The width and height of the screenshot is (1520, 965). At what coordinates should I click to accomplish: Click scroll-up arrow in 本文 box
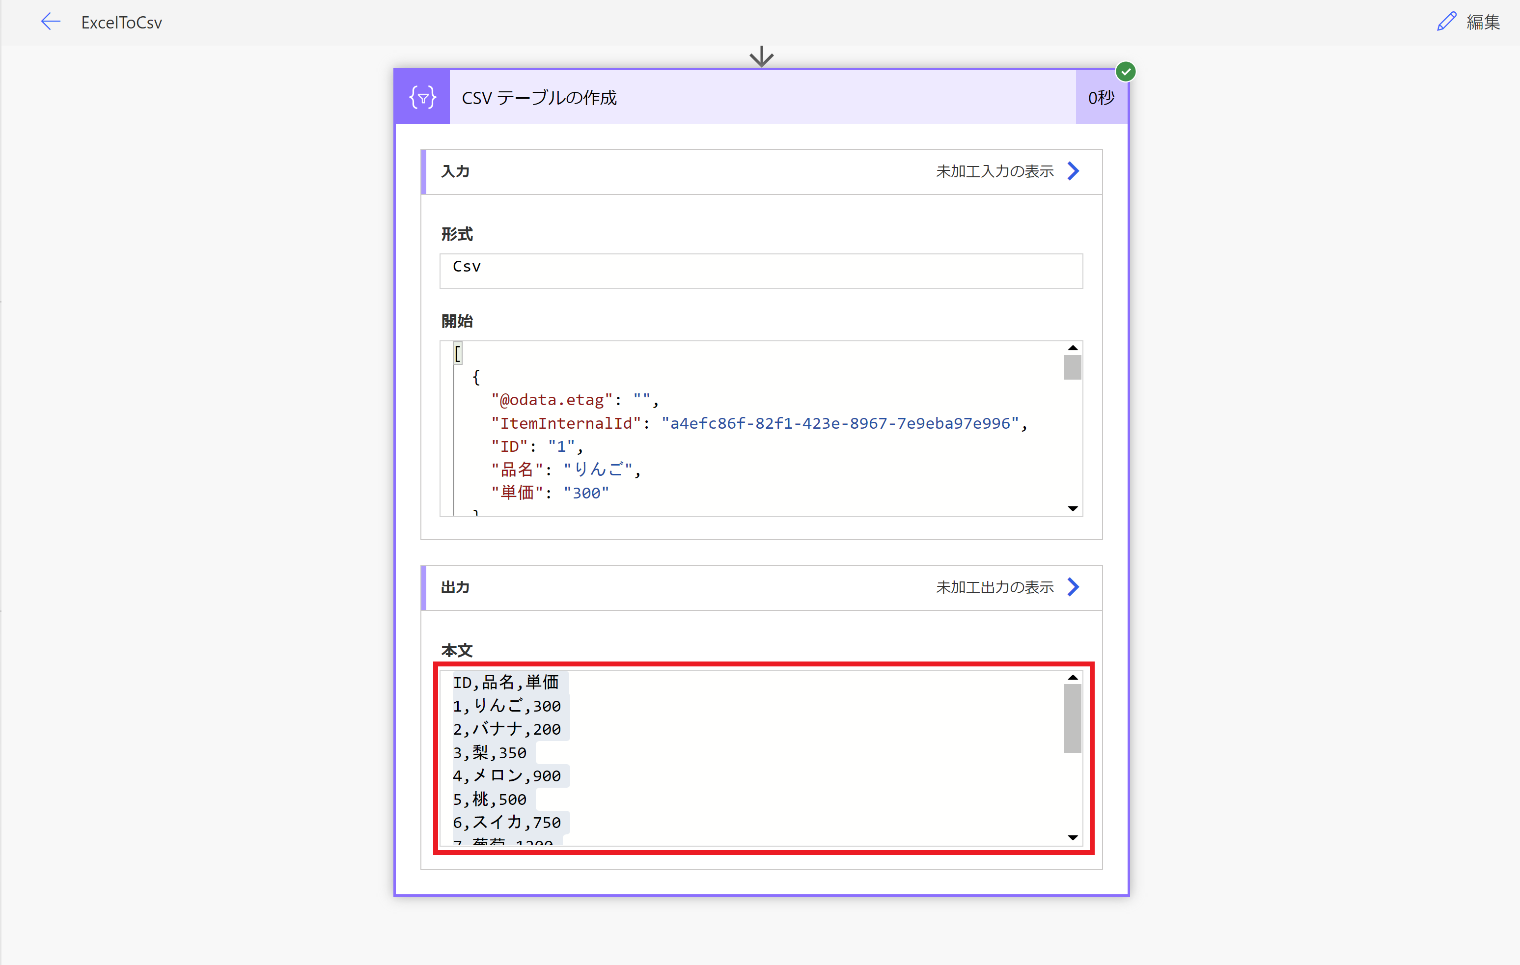1073,677
